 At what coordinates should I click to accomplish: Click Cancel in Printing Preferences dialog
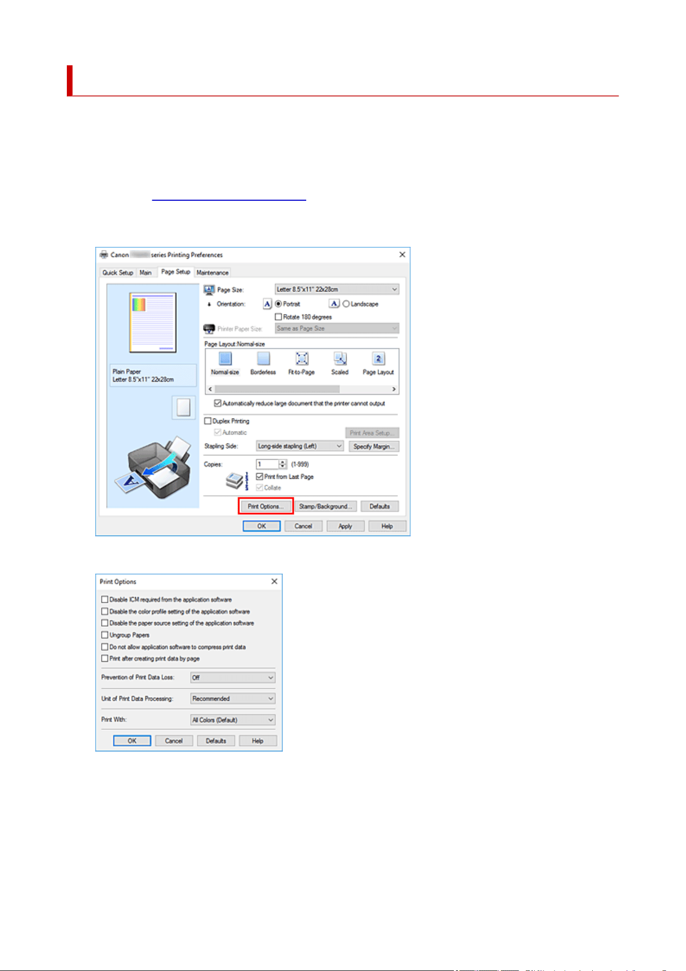pyautogui.click(x=304, y=526)
